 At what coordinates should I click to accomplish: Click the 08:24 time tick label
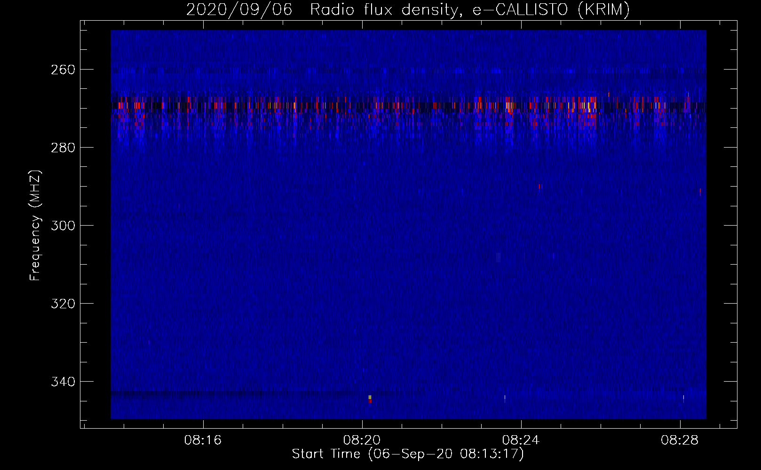521,440
